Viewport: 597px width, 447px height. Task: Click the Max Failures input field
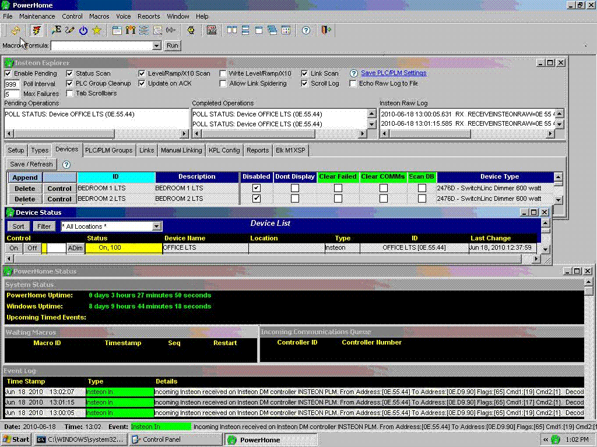tap(12, 94)
